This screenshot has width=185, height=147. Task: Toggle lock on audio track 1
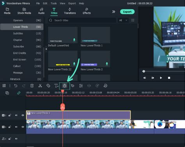(x=10, y=139)
